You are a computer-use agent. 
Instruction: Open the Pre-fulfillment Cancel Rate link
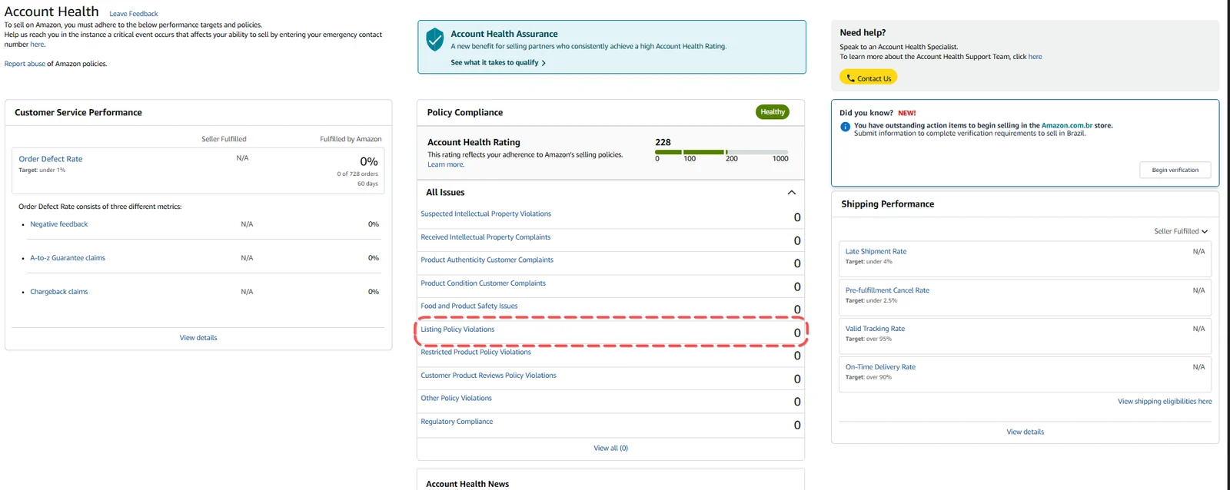coord(887,290)
